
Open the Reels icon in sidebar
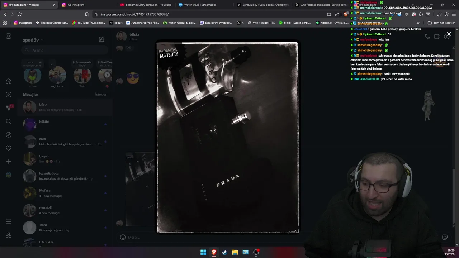[x=9, y=95]
